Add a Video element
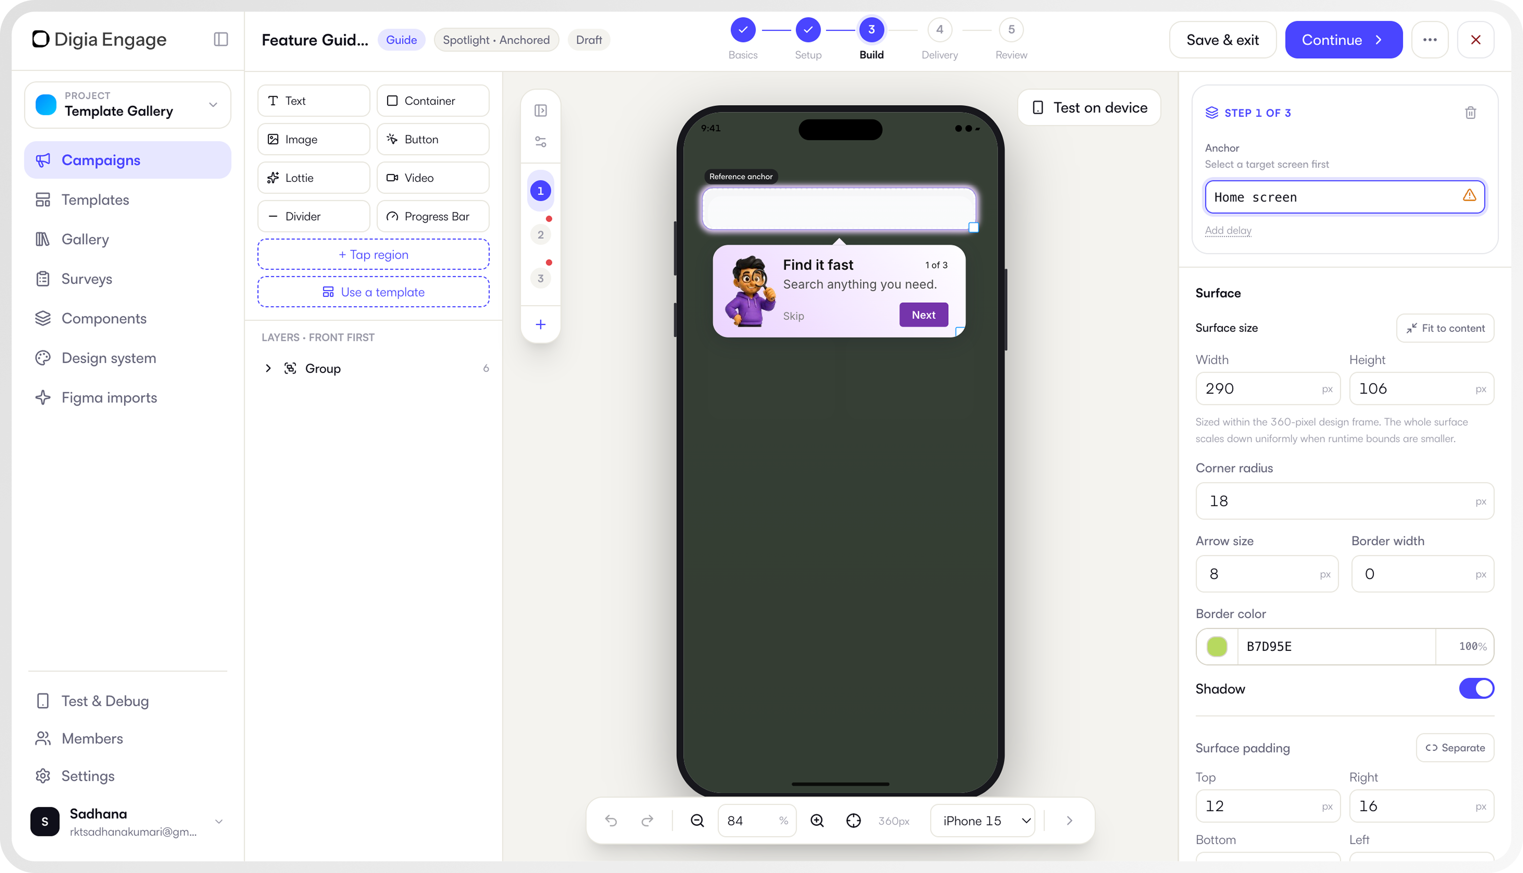The height and width of the screenshot is (873, 1523). click(433, 177)
